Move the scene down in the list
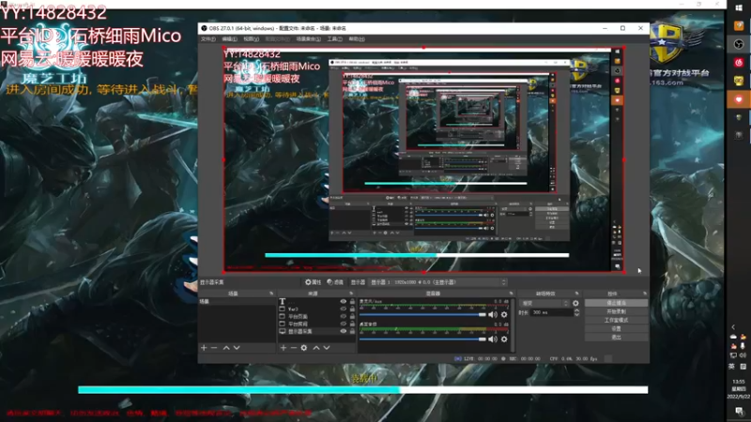This screenshot has width=751, height=422. coord(237,348)
